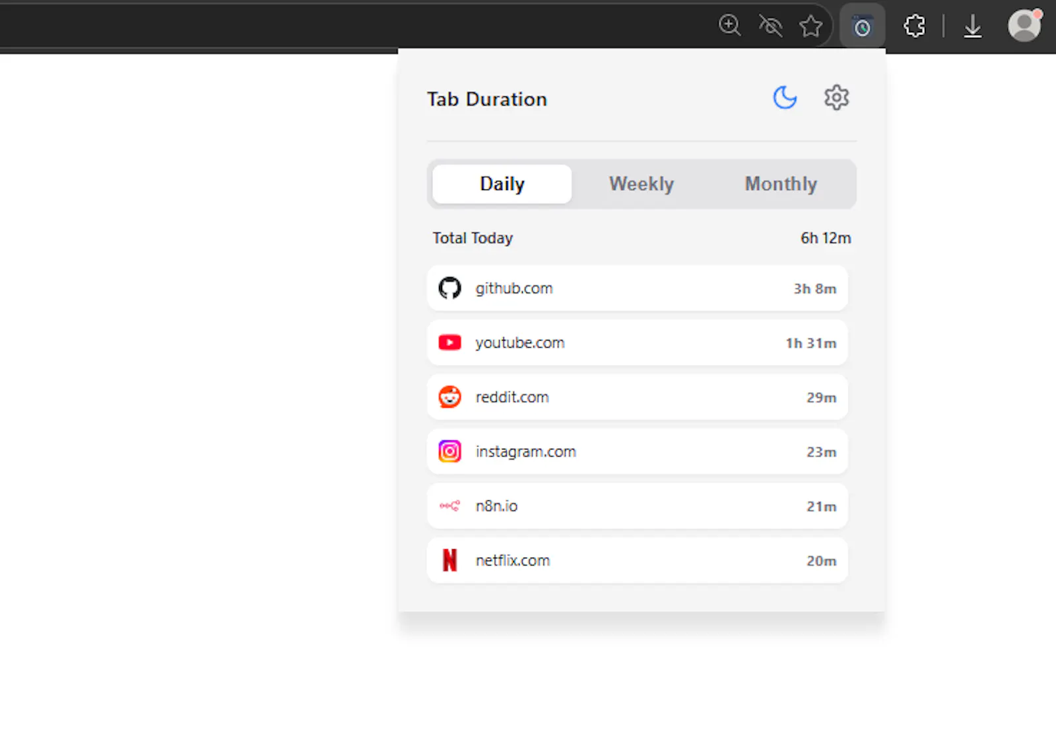Click the Netflix favicon icon
1056x755 pixels.
click(450, 560)
